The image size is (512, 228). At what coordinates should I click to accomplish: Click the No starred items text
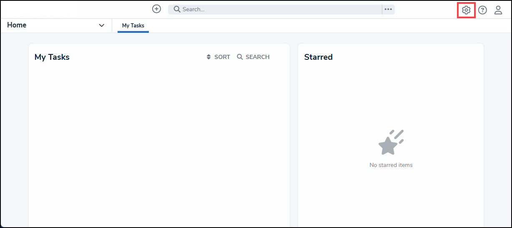[391, 165]
